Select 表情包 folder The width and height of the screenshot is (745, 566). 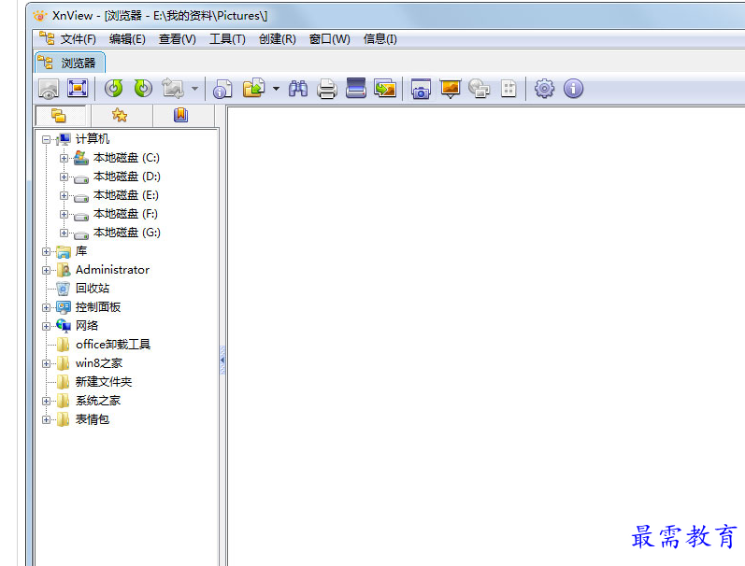(93, 419)
